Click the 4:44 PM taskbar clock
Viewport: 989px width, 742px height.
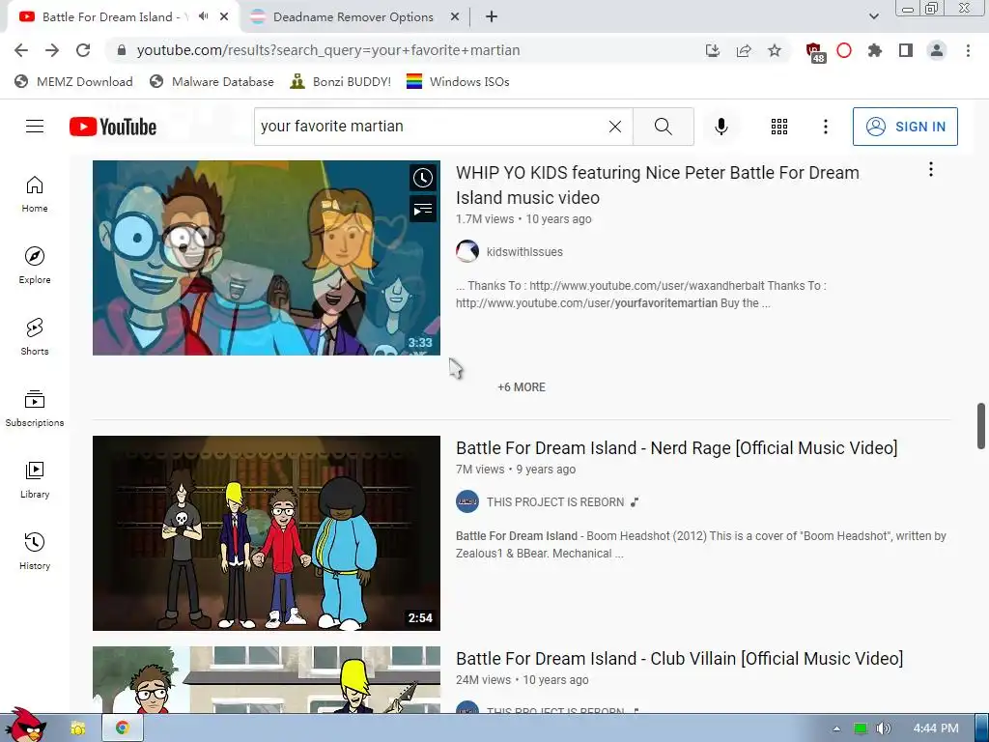pyautogui.click(x=936, y=728)
